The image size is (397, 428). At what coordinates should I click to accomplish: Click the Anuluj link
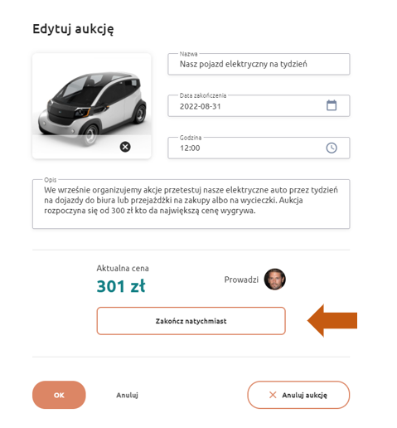click(127, 395)
